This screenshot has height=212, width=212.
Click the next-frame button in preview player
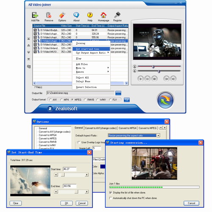[x=173, y=79]
